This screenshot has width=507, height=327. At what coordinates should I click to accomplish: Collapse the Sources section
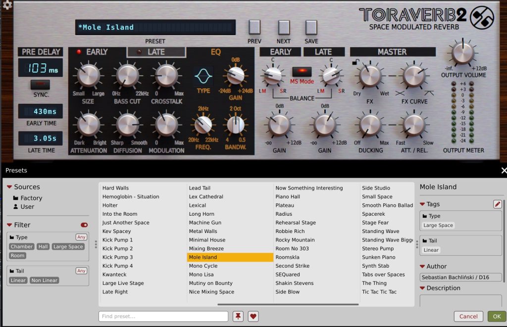tap(9, 187)
